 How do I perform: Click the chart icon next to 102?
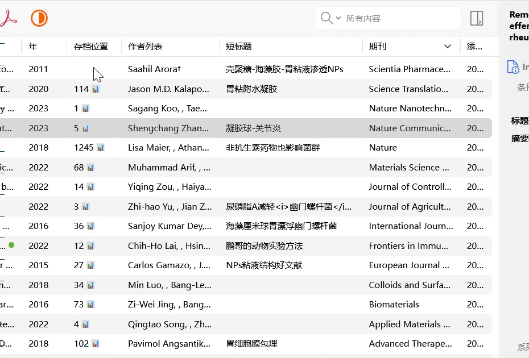96,344
